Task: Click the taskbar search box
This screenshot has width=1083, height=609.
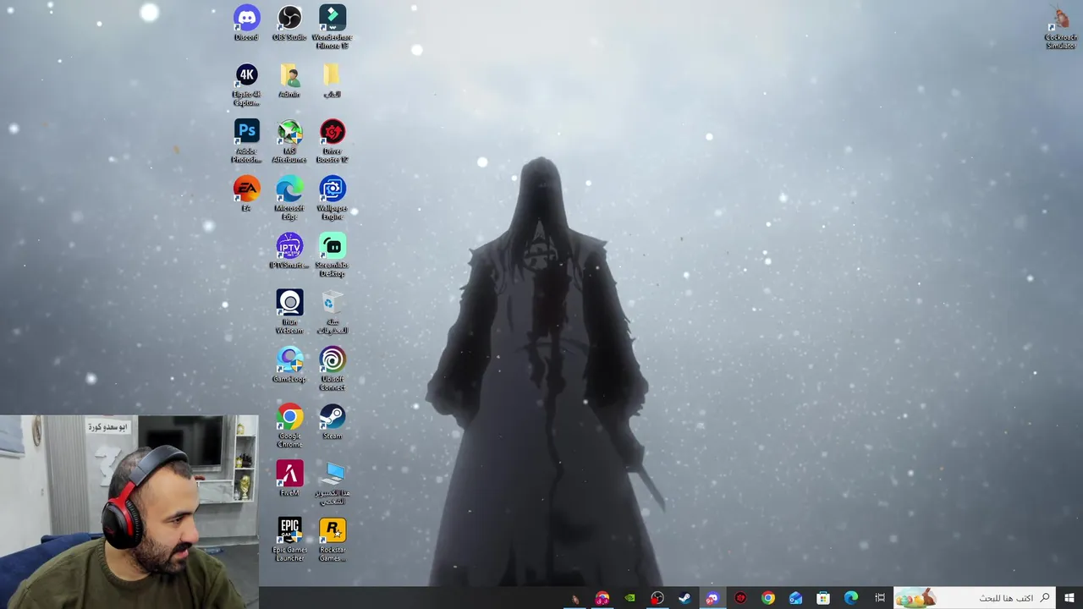Action: point(976,598)
